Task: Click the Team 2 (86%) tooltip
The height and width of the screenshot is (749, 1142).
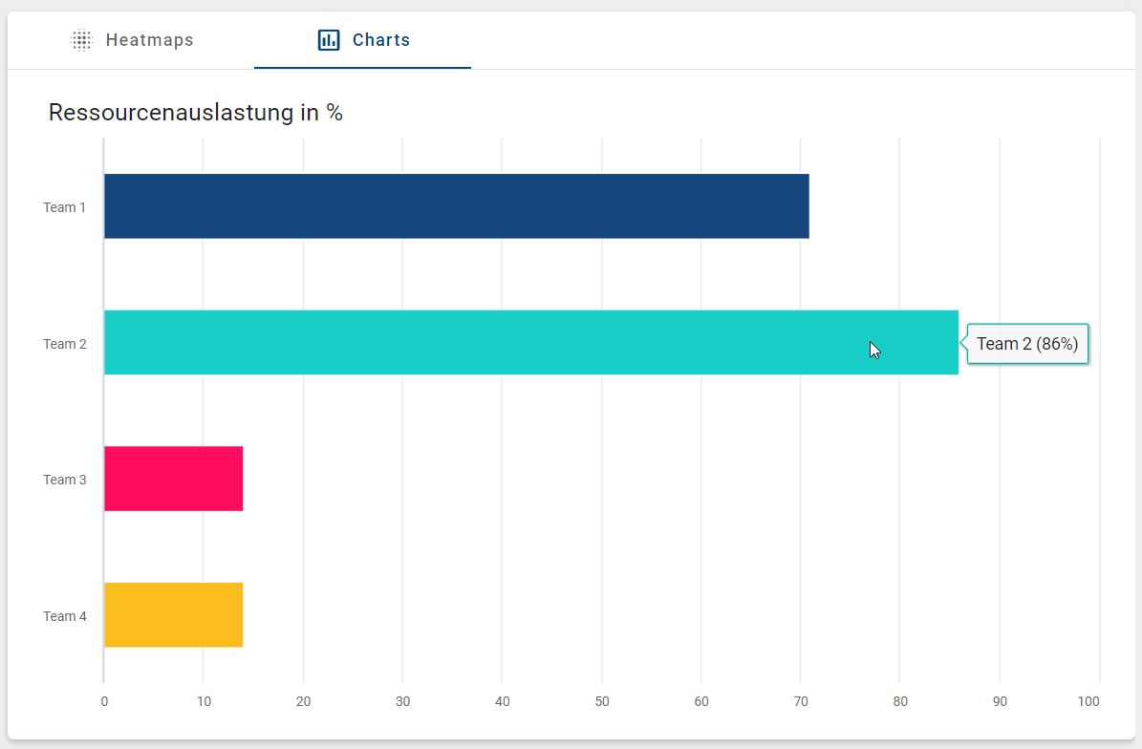Action: (x=1027, y=343)
